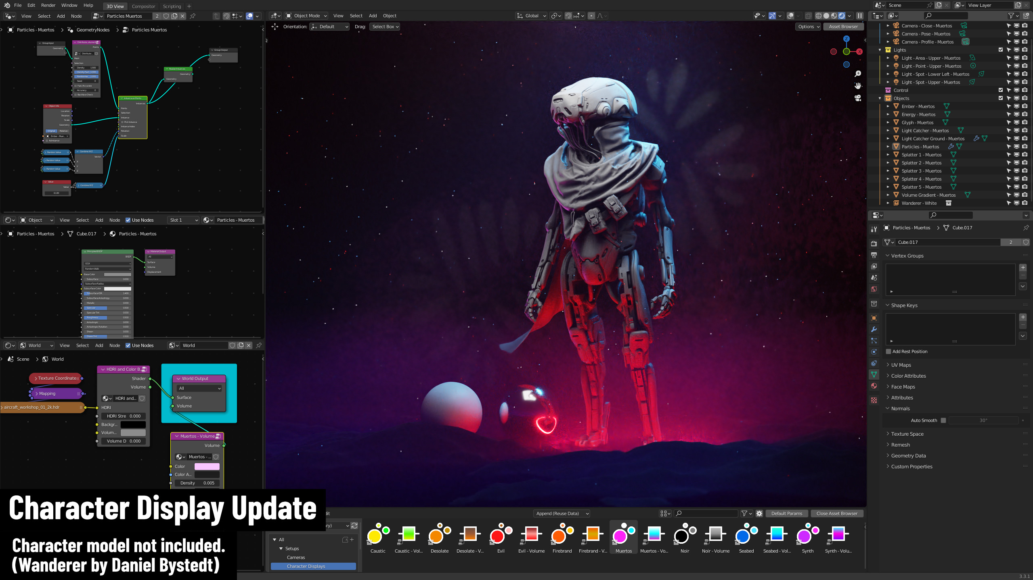Click the Zoom magnifier icon in the viewport
1033x580 pixels.
(858, 74)
